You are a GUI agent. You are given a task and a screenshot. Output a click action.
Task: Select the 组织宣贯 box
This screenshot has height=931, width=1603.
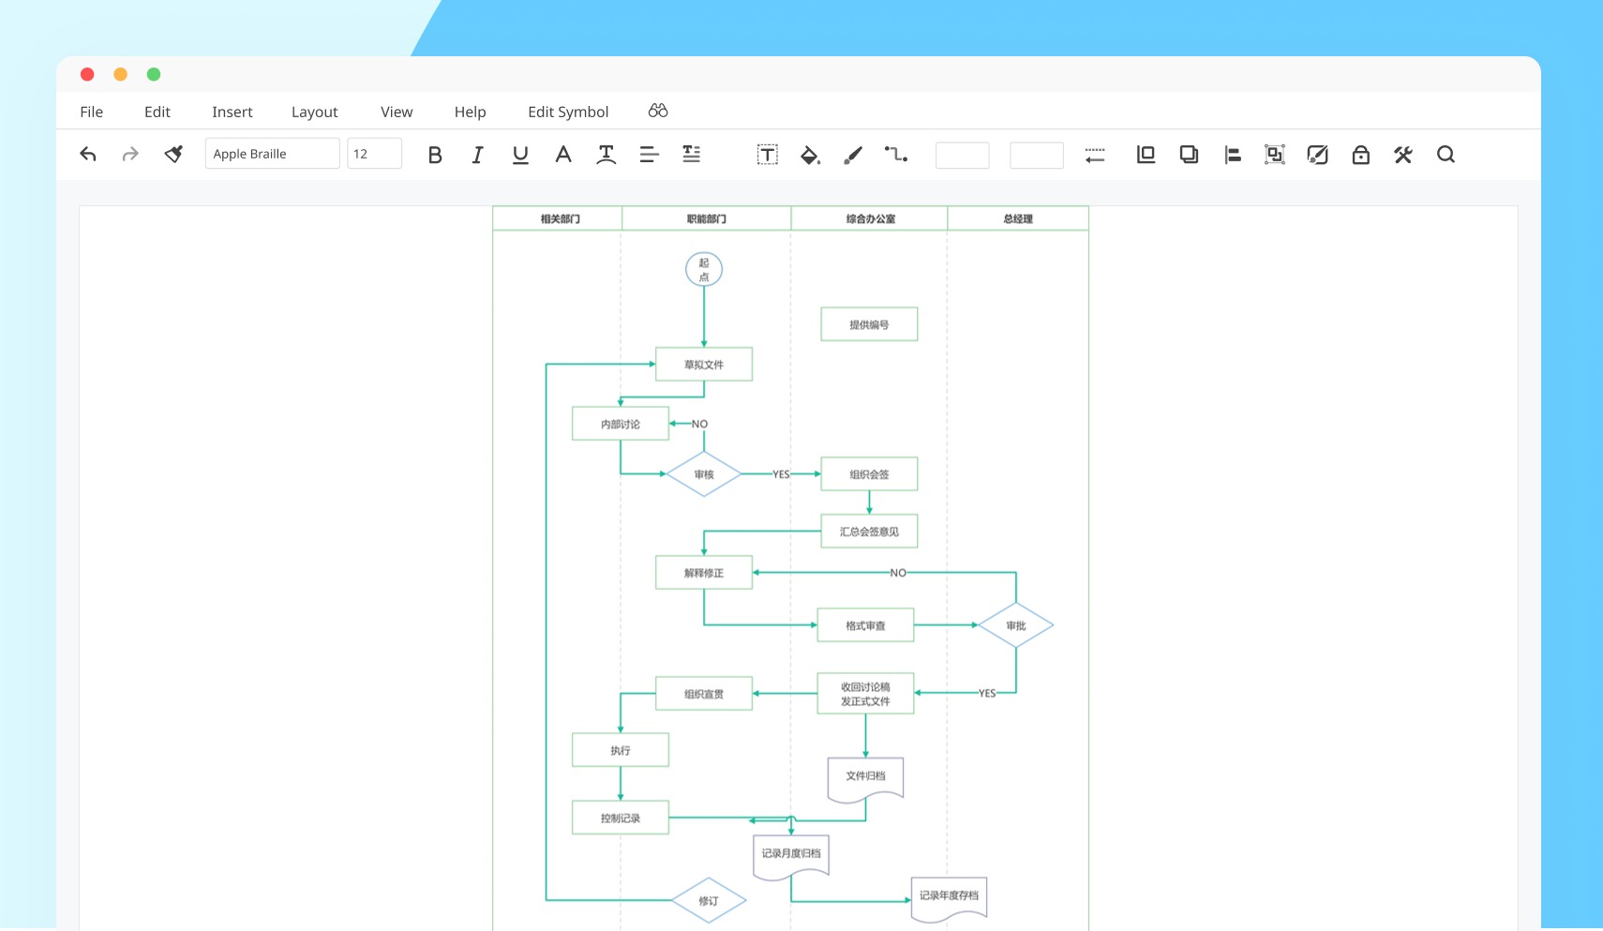coord(704,694)
